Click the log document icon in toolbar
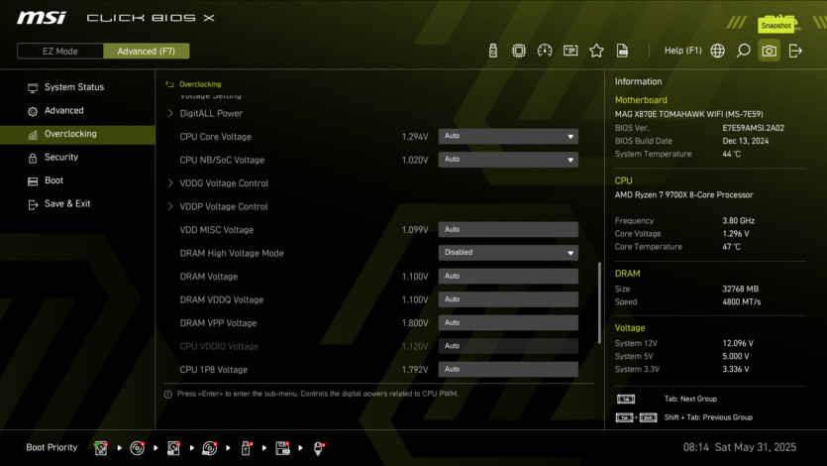Screen dimensions: 827x466 point(622,51)
